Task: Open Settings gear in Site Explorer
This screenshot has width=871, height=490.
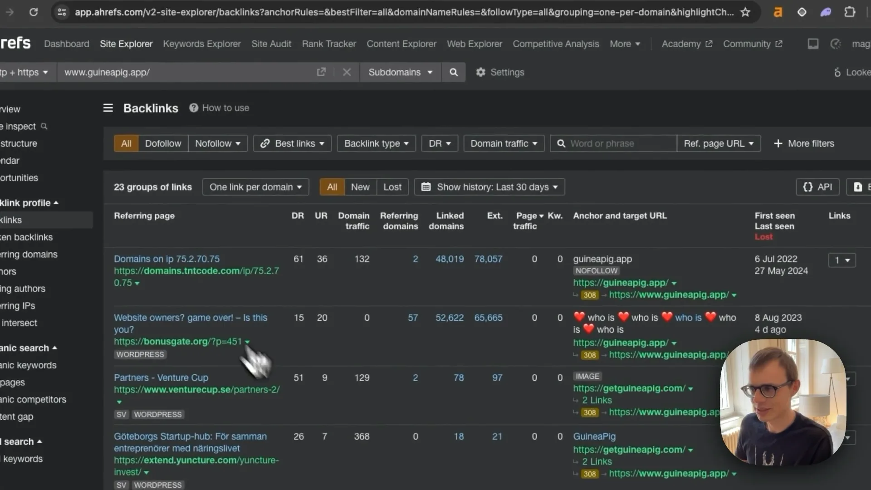Action: pos(500,72)
